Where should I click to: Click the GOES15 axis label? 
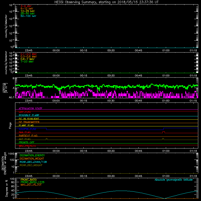(5, 88)
